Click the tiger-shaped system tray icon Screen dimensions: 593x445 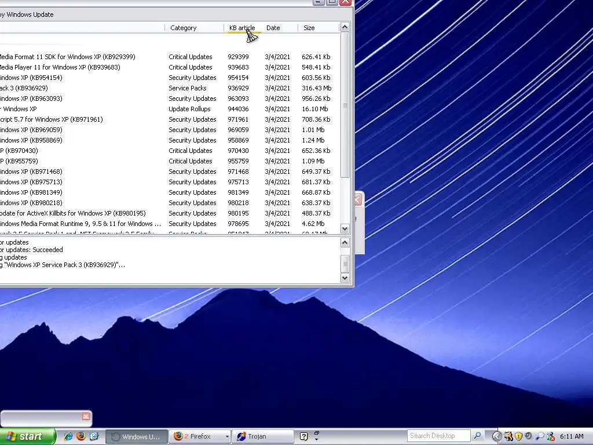(508, 436)
